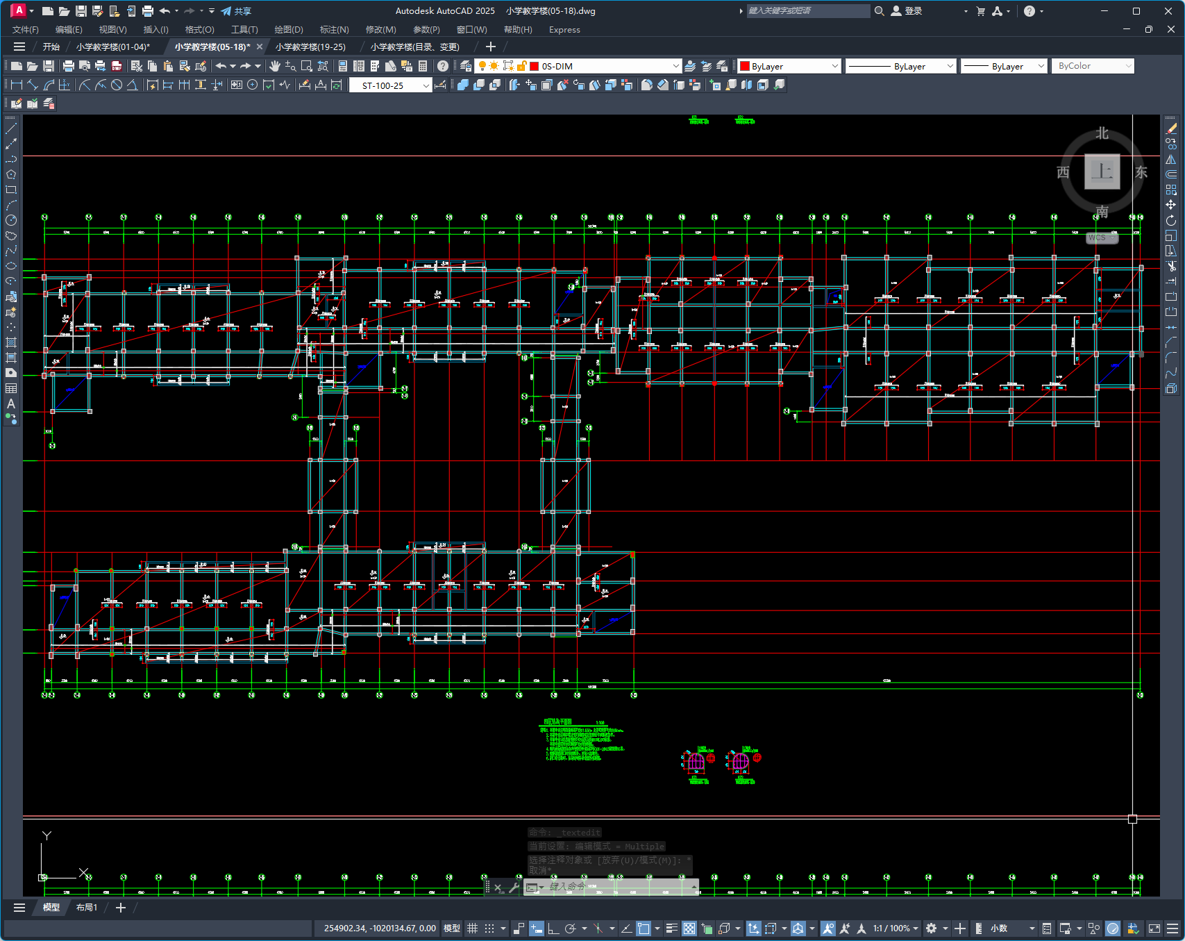Viewport: 1185px width, 941px height.
Task: Click the command line input field
Action: click(x=618, y=887)
